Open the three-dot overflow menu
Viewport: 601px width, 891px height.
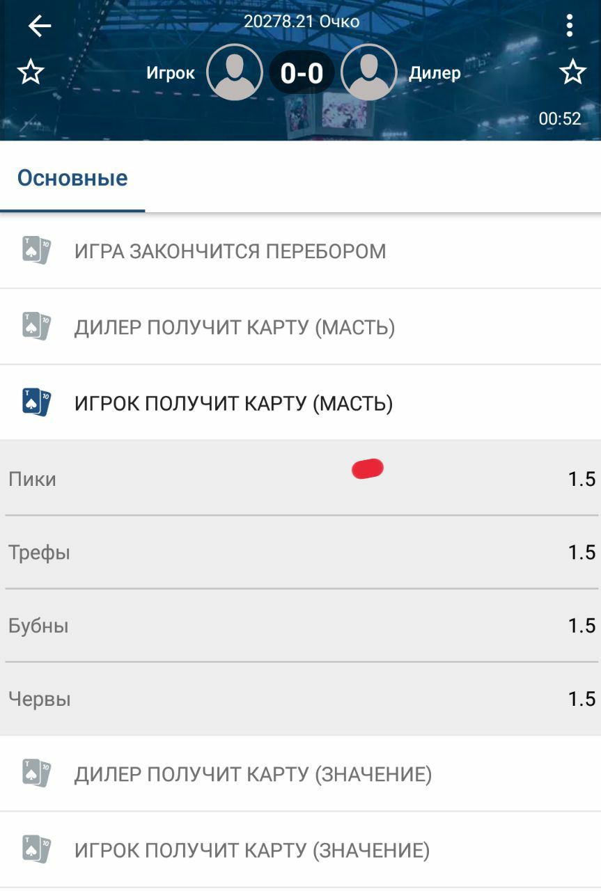570,26
